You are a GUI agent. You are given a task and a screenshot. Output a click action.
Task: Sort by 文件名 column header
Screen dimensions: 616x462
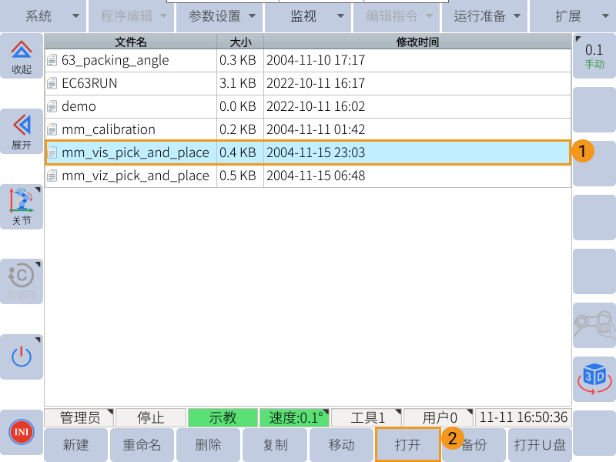(x=130, y=42)
